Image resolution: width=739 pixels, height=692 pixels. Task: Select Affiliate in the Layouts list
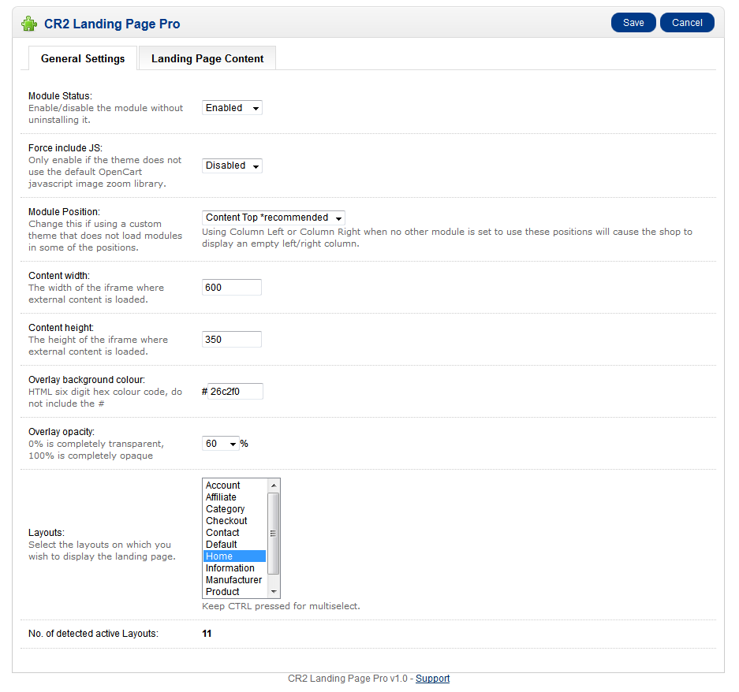pos(235,497)
